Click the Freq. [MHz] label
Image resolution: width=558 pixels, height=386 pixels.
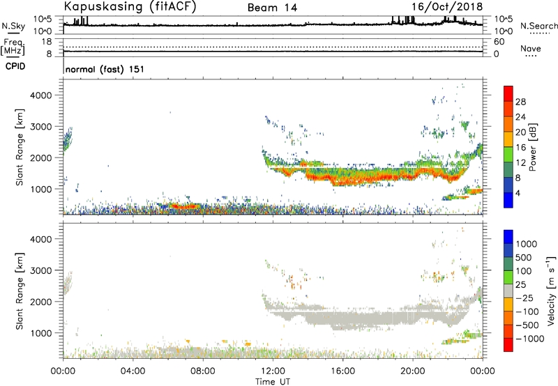pos(13,47)
